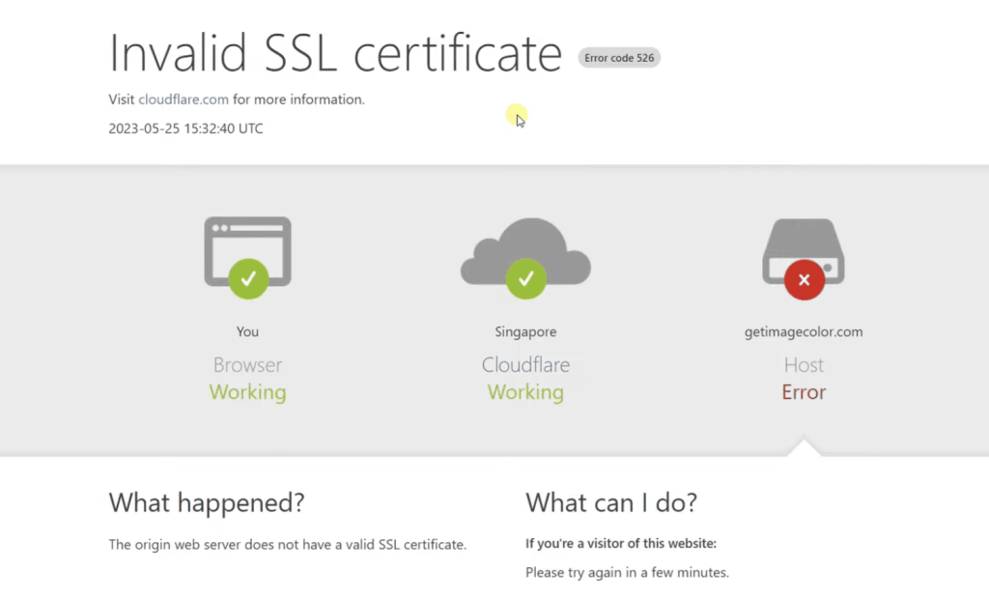This screenshot has height=597, width=989.
Task: Click the Error code 526 badge
Action: click(x=619, y=58)
